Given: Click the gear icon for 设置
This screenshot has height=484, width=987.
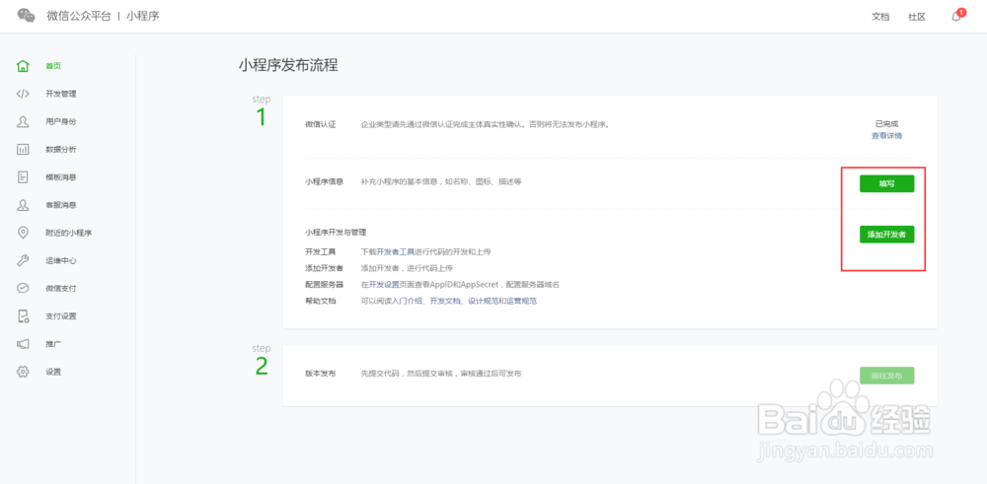Looking at the screenshot, I should point(23,372).
